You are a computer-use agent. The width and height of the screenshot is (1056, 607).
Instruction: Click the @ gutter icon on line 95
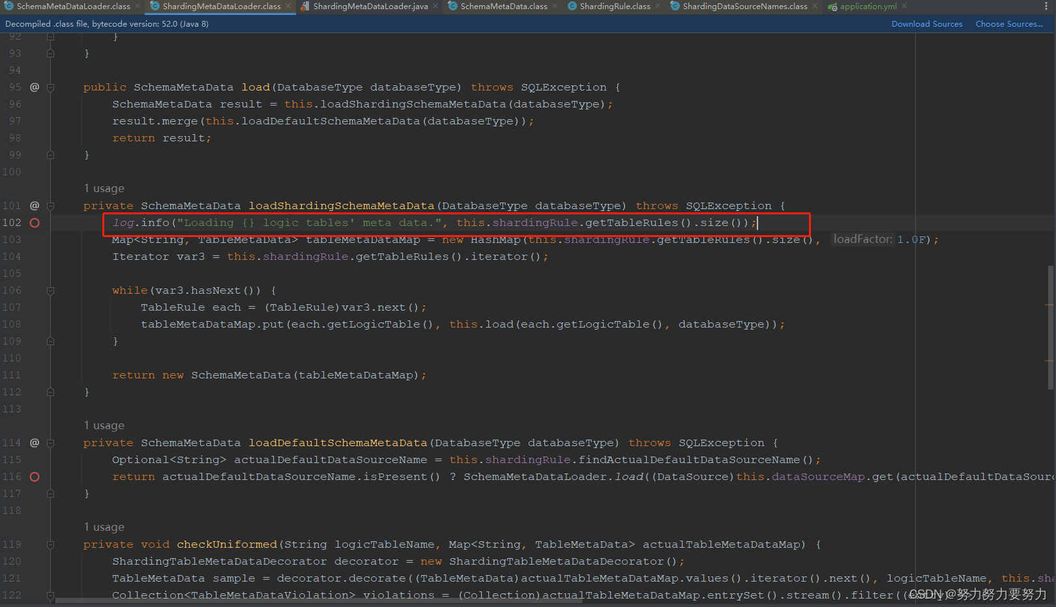coord(35,87)
